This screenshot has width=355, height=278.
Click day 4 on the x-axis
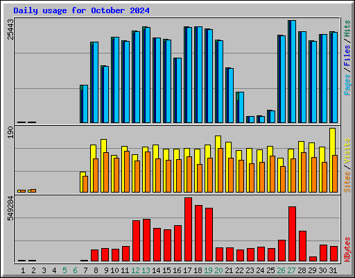(x=54, y=270)
